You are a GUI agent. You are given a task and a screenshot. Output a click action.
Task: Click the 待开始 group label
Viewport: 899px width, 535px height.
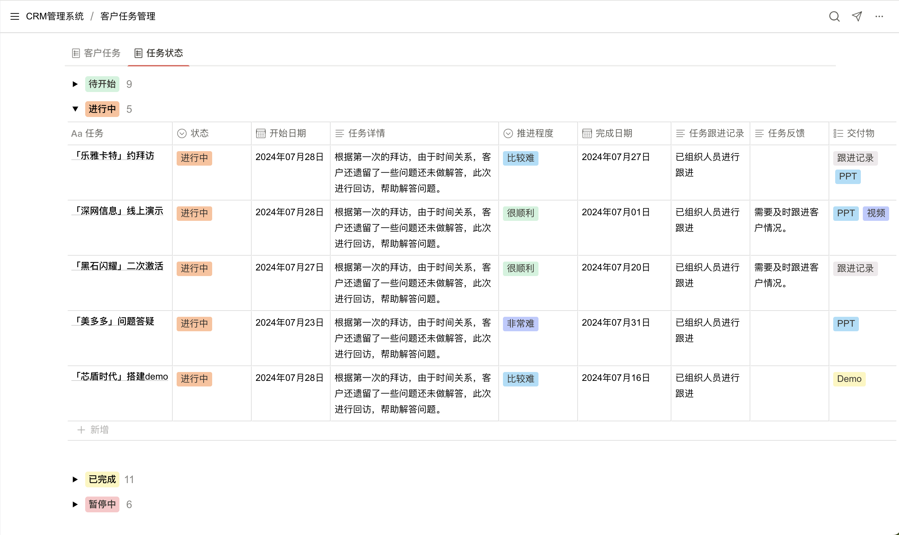click(102, 84)
